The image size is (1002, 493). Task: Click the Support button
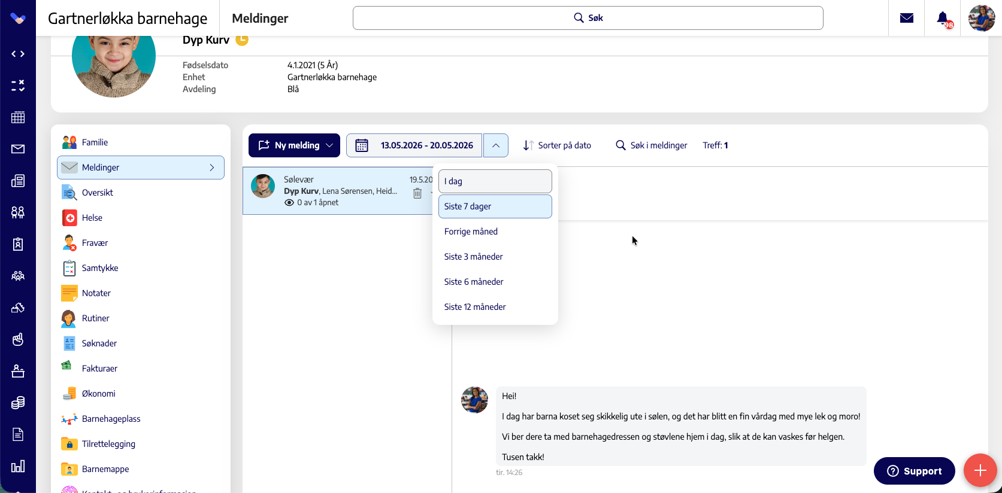pos(914,471)
